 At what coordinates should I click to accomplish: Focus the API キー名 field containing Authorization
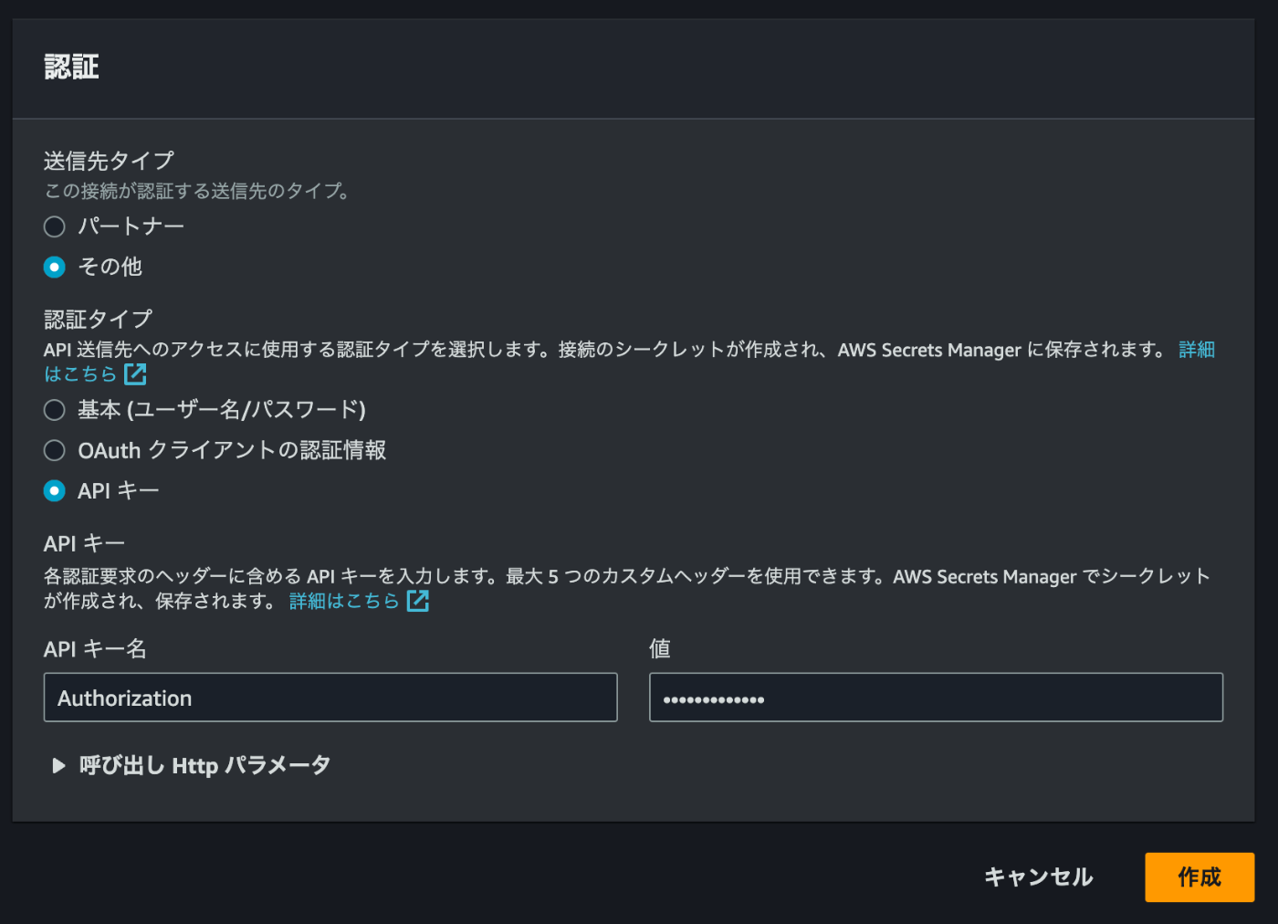click(330, 698)
